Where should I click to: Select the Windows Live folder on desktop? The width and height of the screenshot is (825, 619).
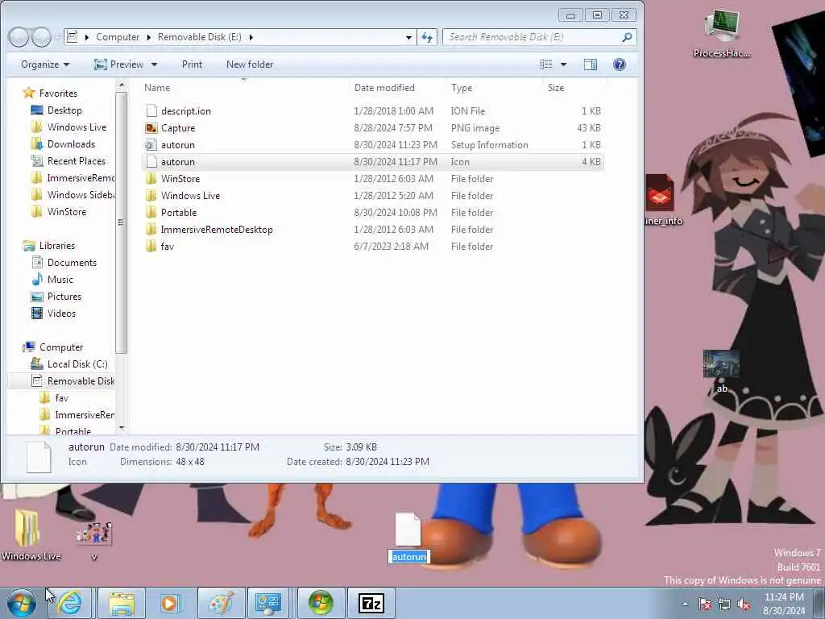[x=30, y=535]
